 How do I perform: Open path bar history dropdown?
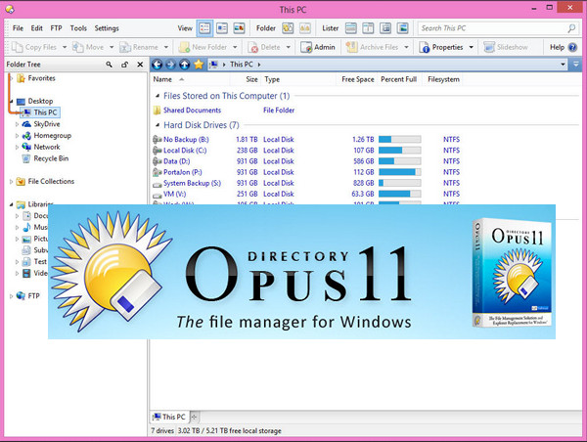tap(563, 65)
